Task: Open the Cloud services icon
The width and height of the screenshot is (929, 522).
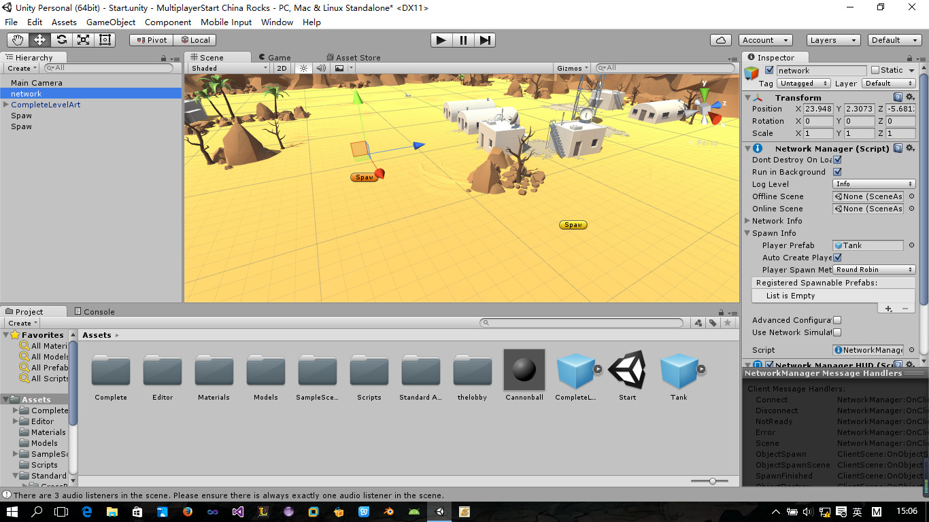Action: pos(721,40)
